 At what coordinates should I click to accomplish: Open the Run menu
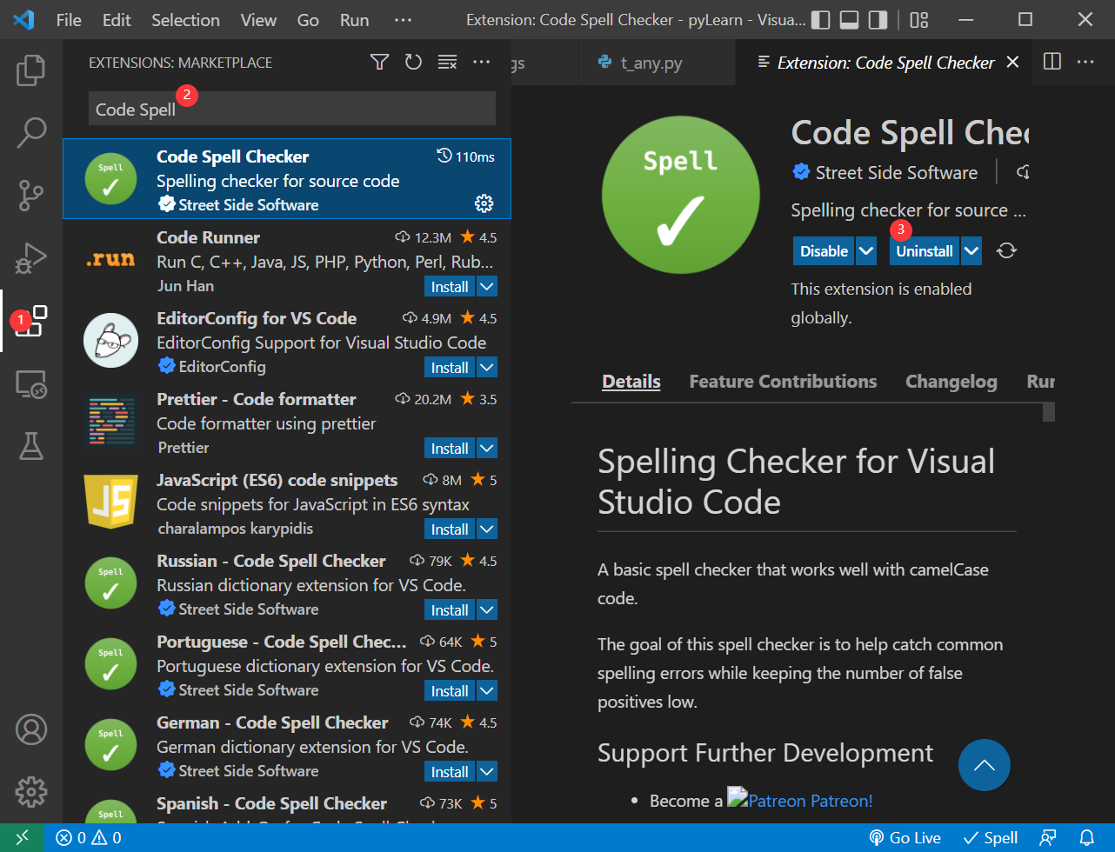click(353, 19)
